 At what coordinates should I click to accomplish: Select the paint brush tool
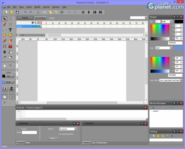(x=10, y=41)
